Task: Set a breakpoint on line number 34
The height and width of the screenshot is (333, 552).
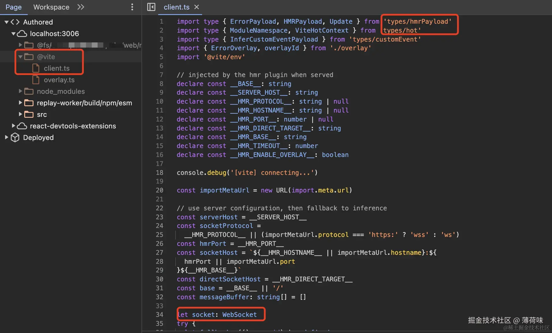Action: click(x=160, y=315)
